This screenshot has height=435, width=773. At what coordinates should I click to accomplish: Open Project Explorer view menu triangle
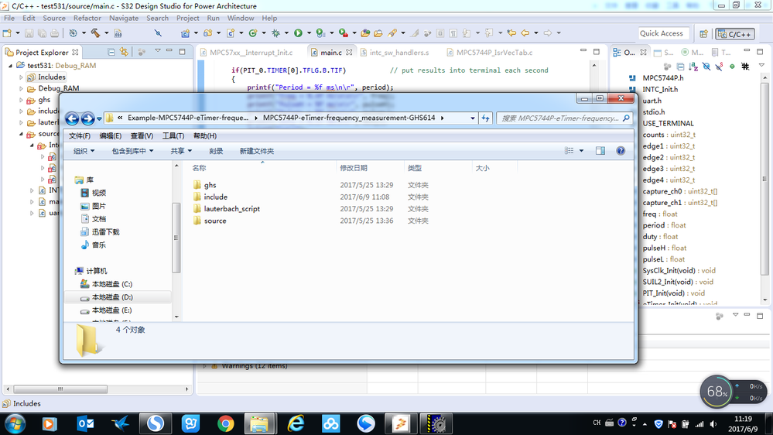(x=158, y=51)
